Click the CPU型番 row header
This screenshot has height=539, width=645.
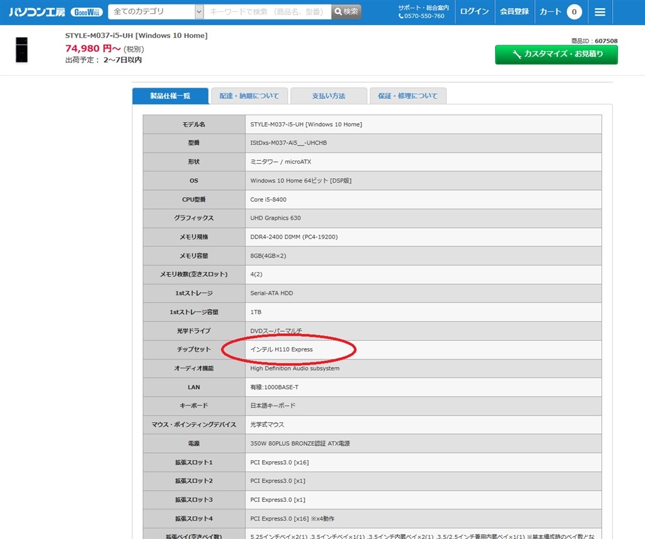pyautogui.click(x=194, y=200)
